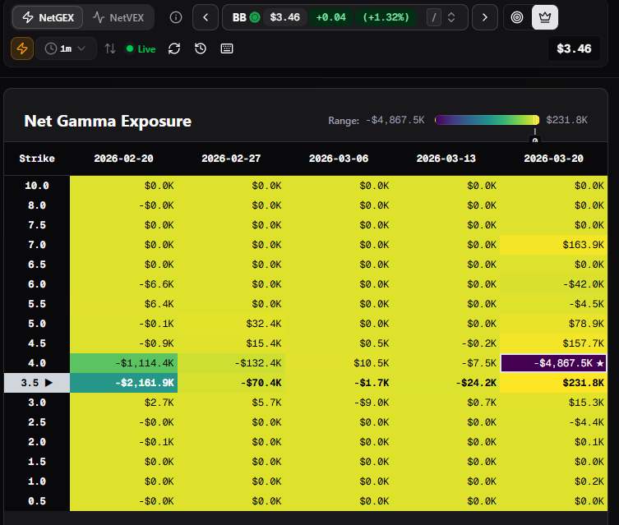Open the history clock icon

coord(201,48)
